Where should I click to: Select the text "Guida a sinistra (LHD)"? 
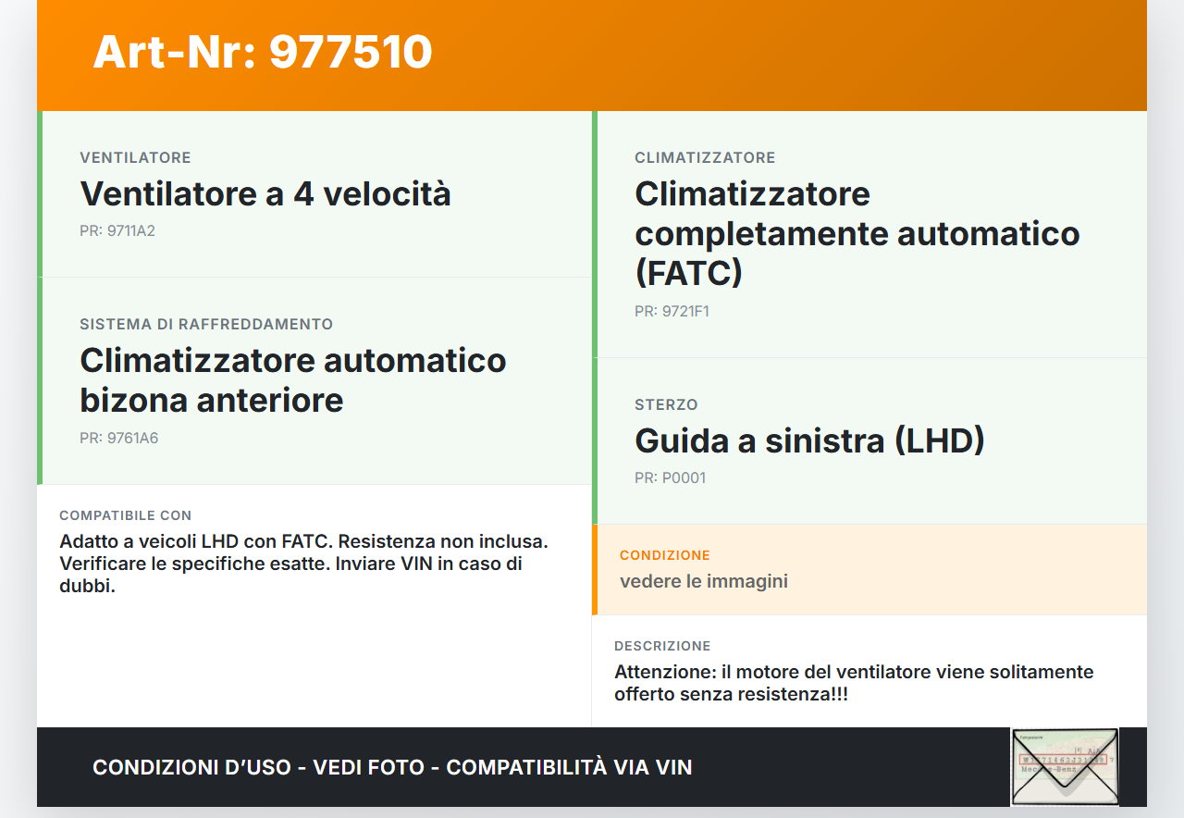809,441
